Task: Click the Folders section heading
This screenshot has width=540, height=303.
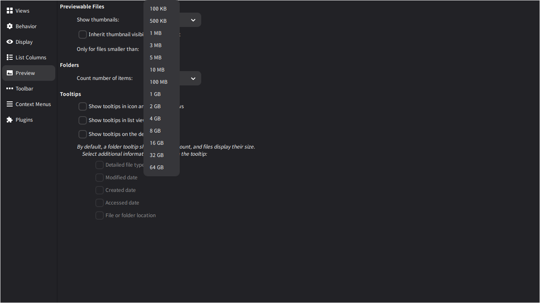Action: coord(70,65)
